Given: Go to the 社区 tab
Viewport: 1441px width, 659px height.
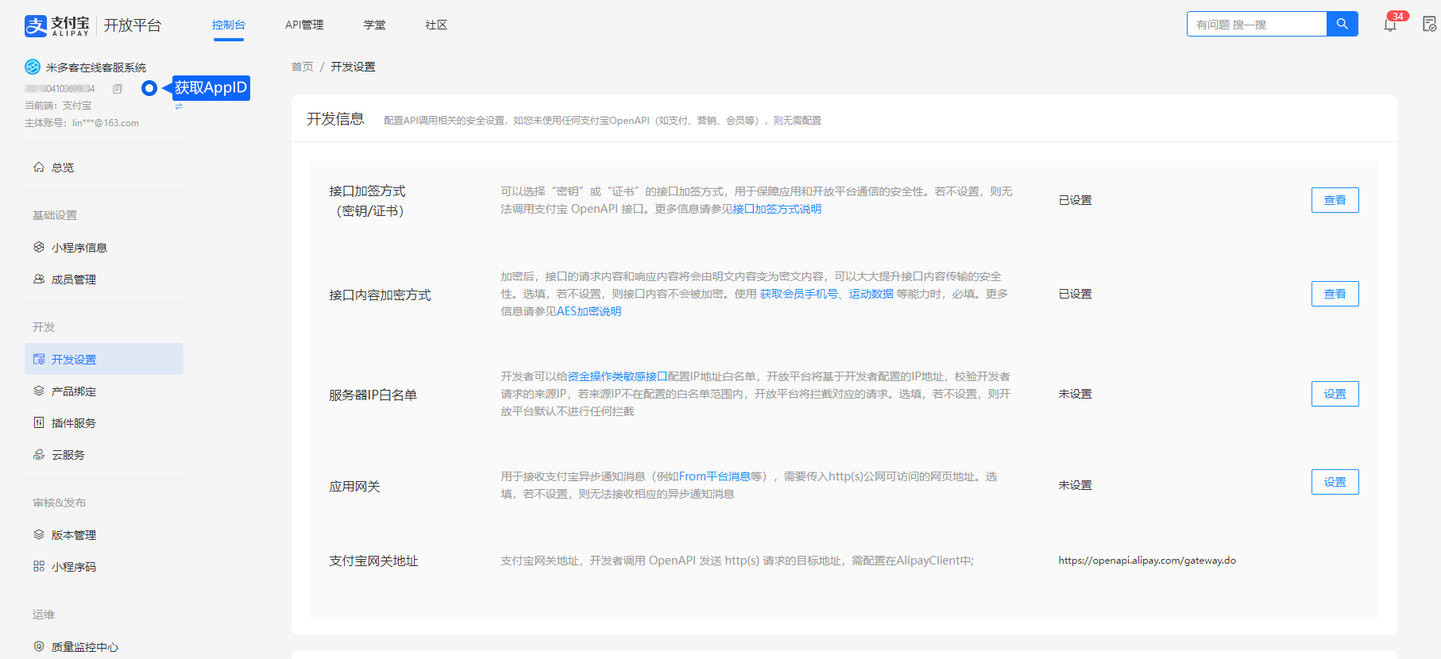Looking at the screenshot, I should [436, 25].
